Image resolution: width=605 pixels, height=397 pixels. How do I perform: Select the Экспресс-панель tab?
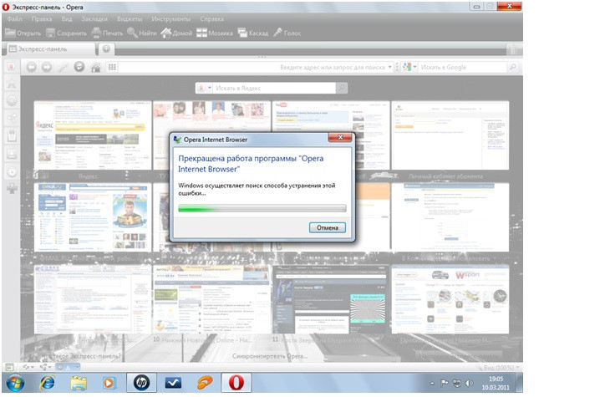(x=50, y=49)
